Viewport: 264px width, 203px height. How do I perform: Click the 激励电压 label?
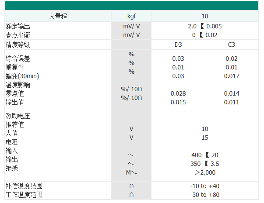point(18,116)
